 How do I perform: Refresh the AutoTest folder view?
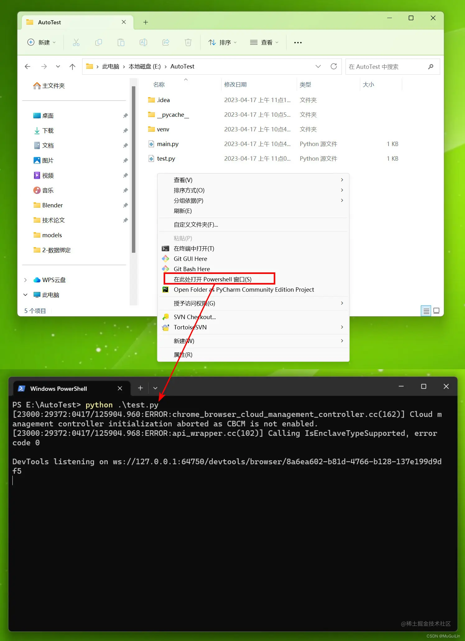(x=334, y=66)
